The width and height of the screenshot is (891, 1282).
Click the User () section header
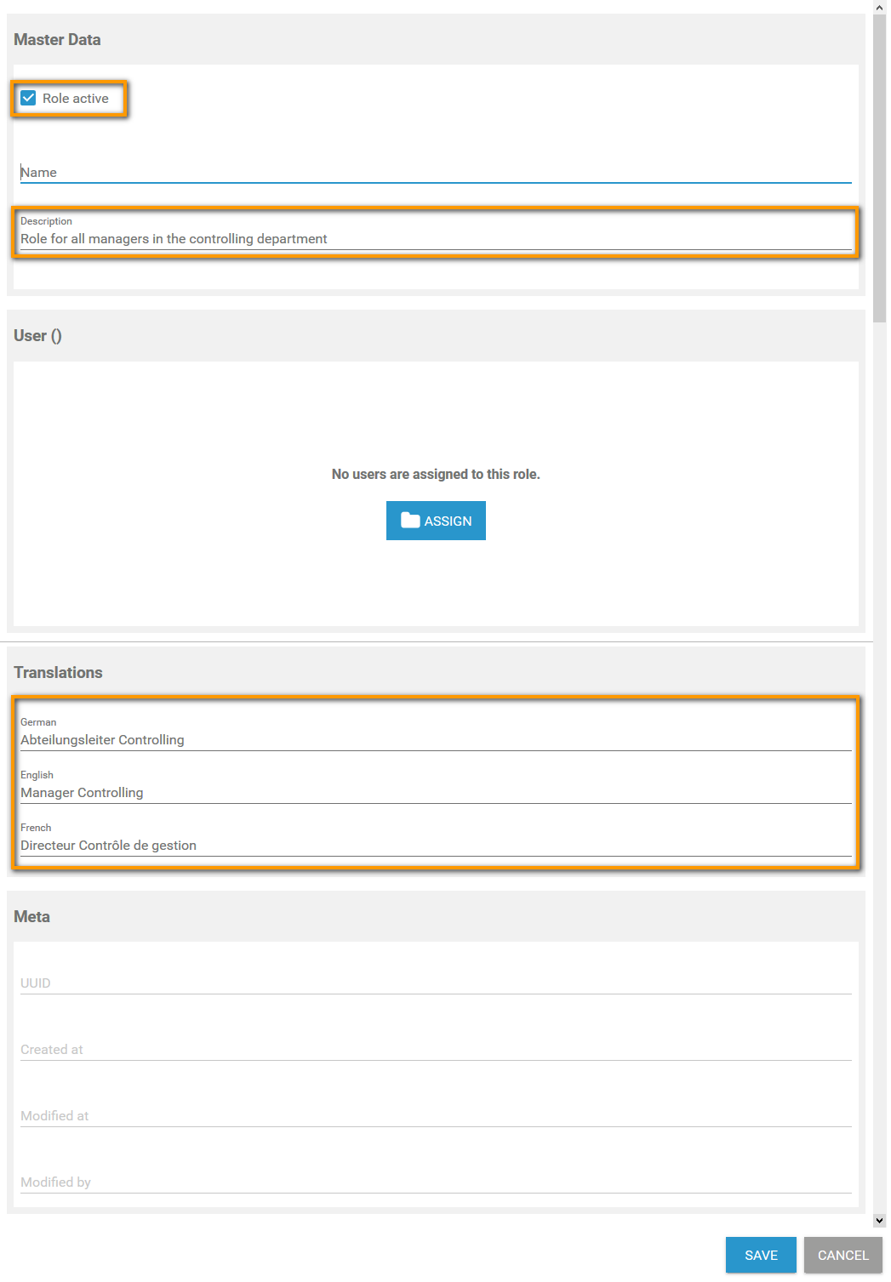tap(37, 336)
